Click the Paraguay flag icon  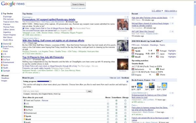tap(133, 53)
